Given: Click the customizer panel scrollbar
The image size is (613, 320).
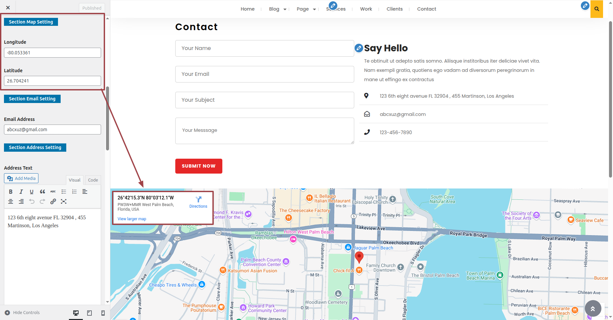Looking at the screenshot, I should point(107,119).
